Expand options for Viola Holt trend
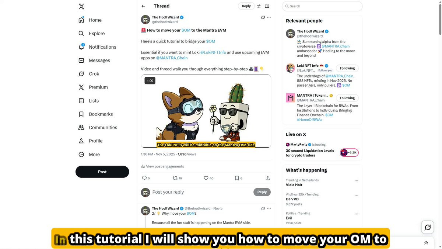 tap(356, 181)
